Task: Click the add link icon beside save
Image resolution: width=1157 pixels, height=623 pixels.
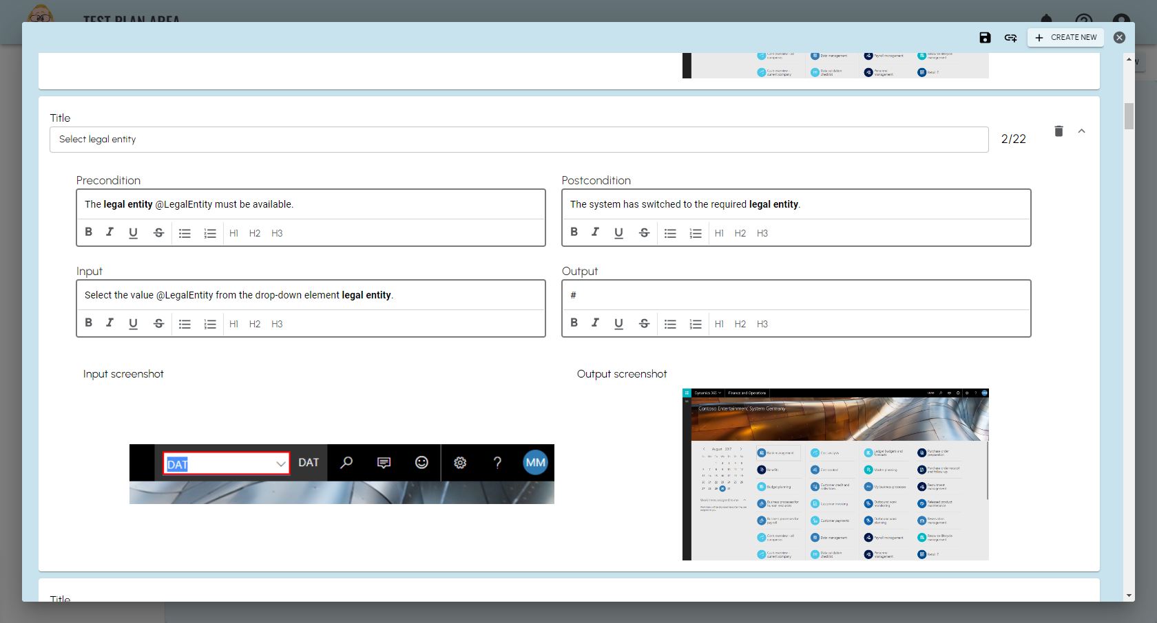Action: (x=1010, y=38)
